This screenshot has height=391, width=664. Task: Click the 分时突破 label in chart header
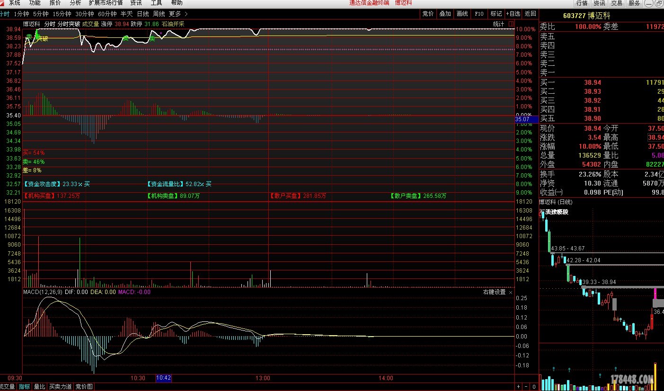(69, 24)
